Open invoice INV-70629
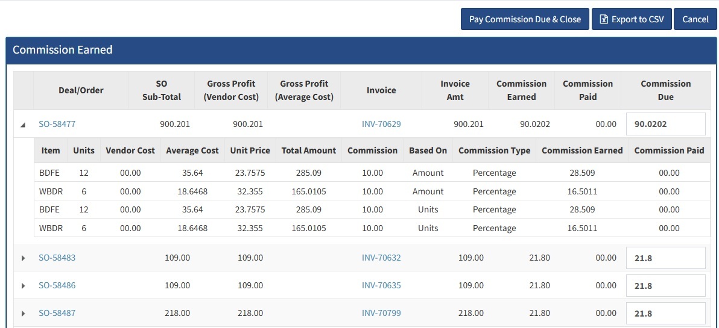The width and height of the screenshot is (719, 328). [x=381, y=124]
